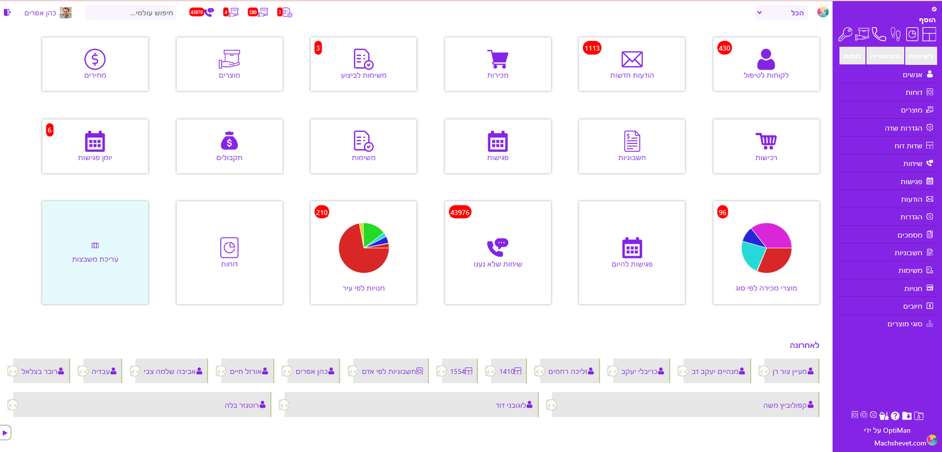Open the תקבולים money bag tile

click(x=229, y=146)
